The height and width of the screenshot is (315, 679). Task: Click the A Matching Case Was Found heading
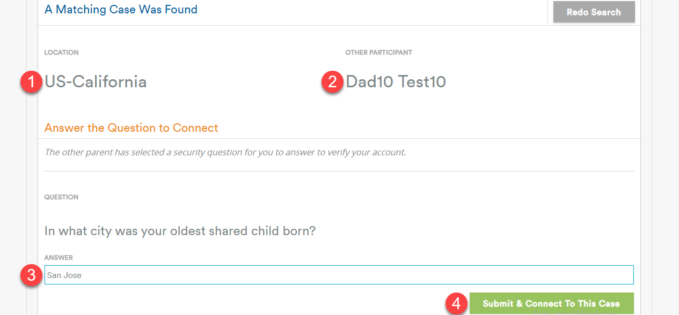[x=121, y=9]
